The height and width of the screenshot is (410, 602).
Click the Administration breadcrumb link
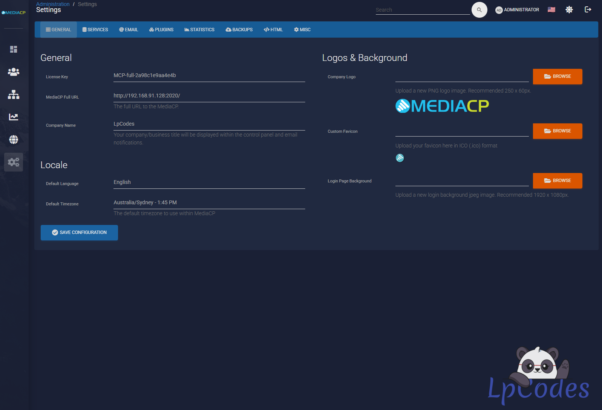point(53,4)
